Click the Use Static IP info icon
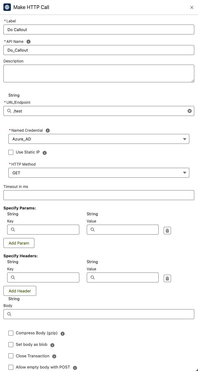 coord(45,153)
